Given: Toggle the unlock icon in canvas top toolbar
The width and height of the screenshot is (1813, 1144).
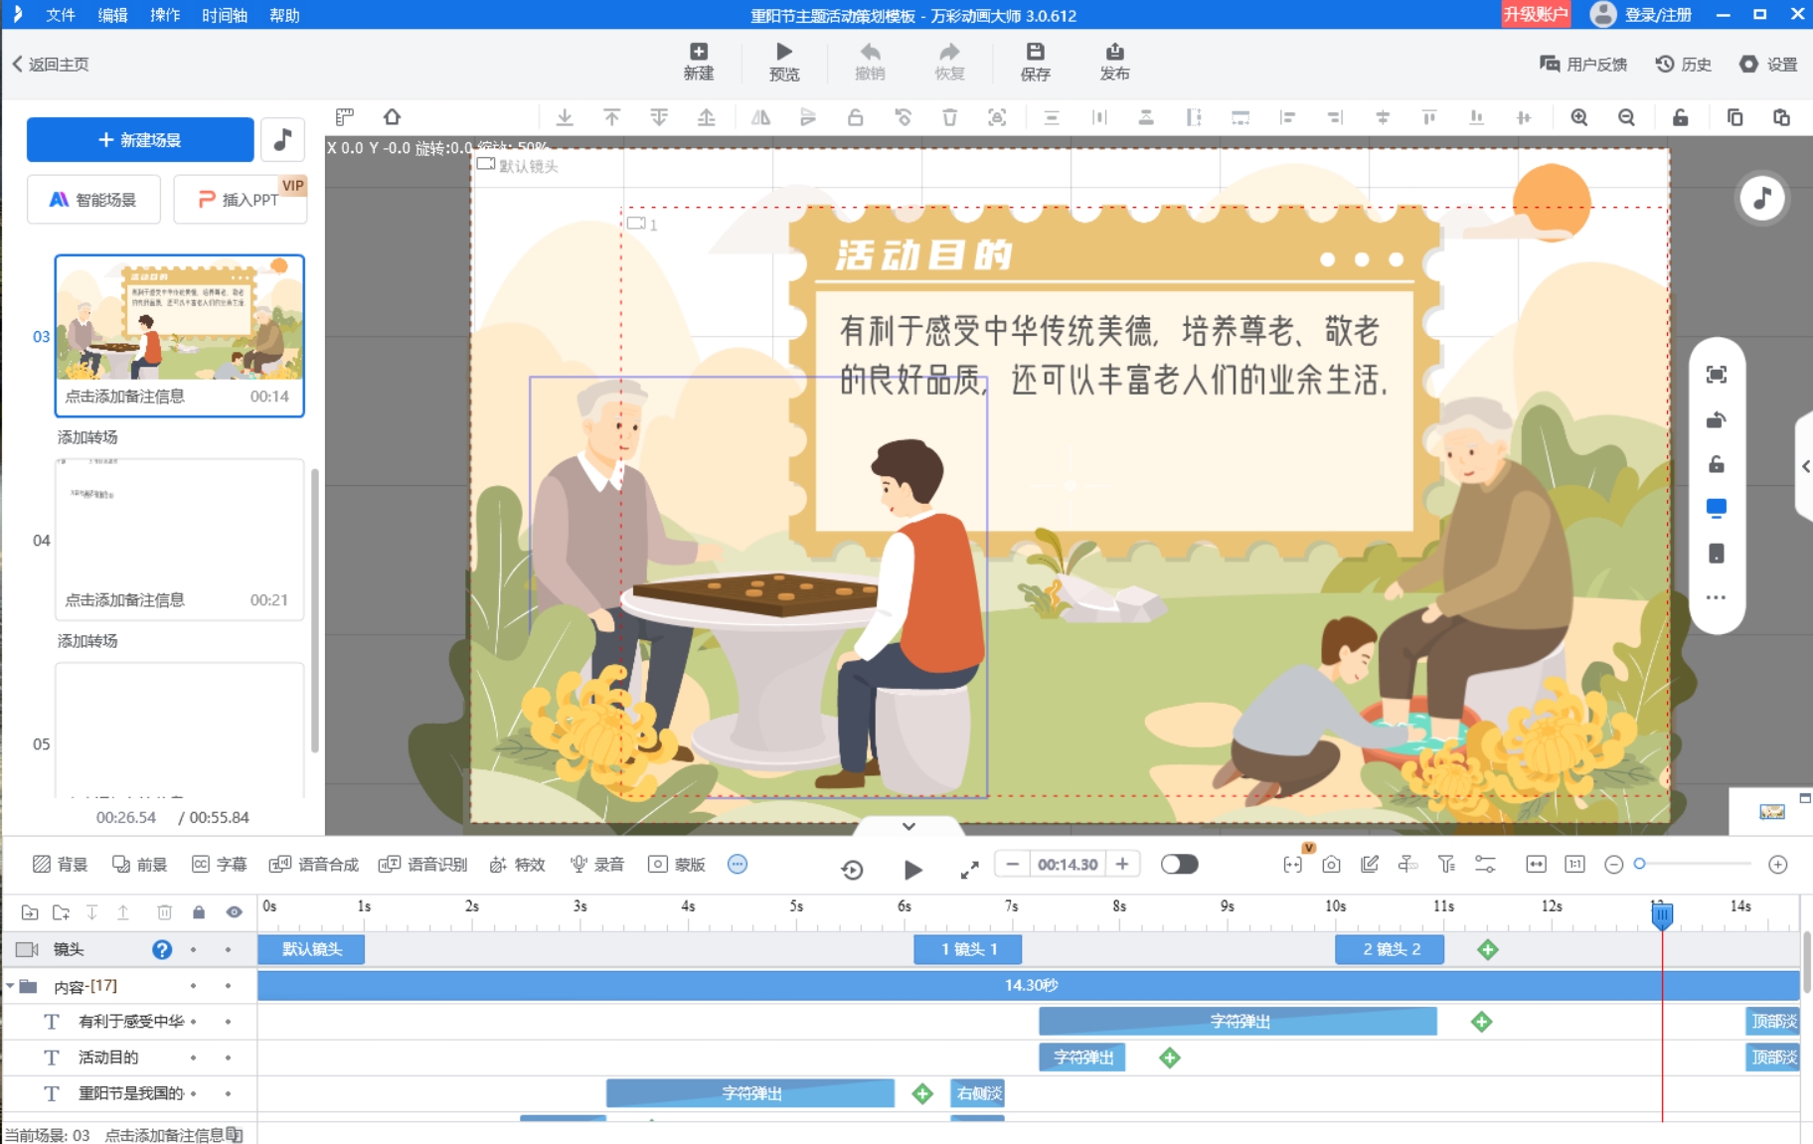Looking at the screenshot, I should [1681, 117].
